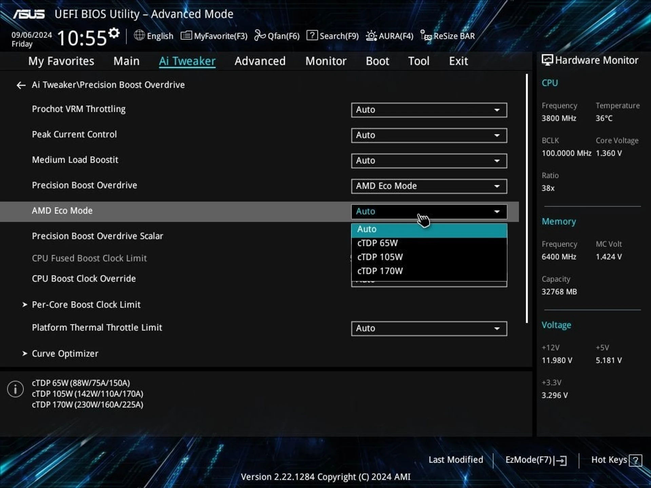
Task: Open the Monitor tab
Action: (326, 61)
